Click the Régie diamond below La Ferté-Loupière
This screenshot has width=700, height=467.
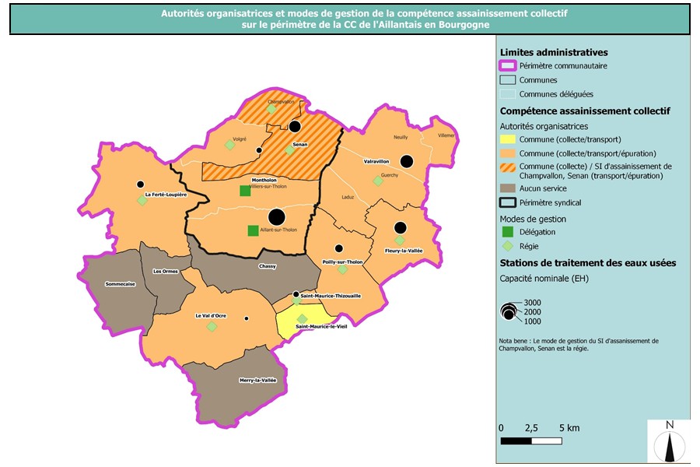coord(142,200)
